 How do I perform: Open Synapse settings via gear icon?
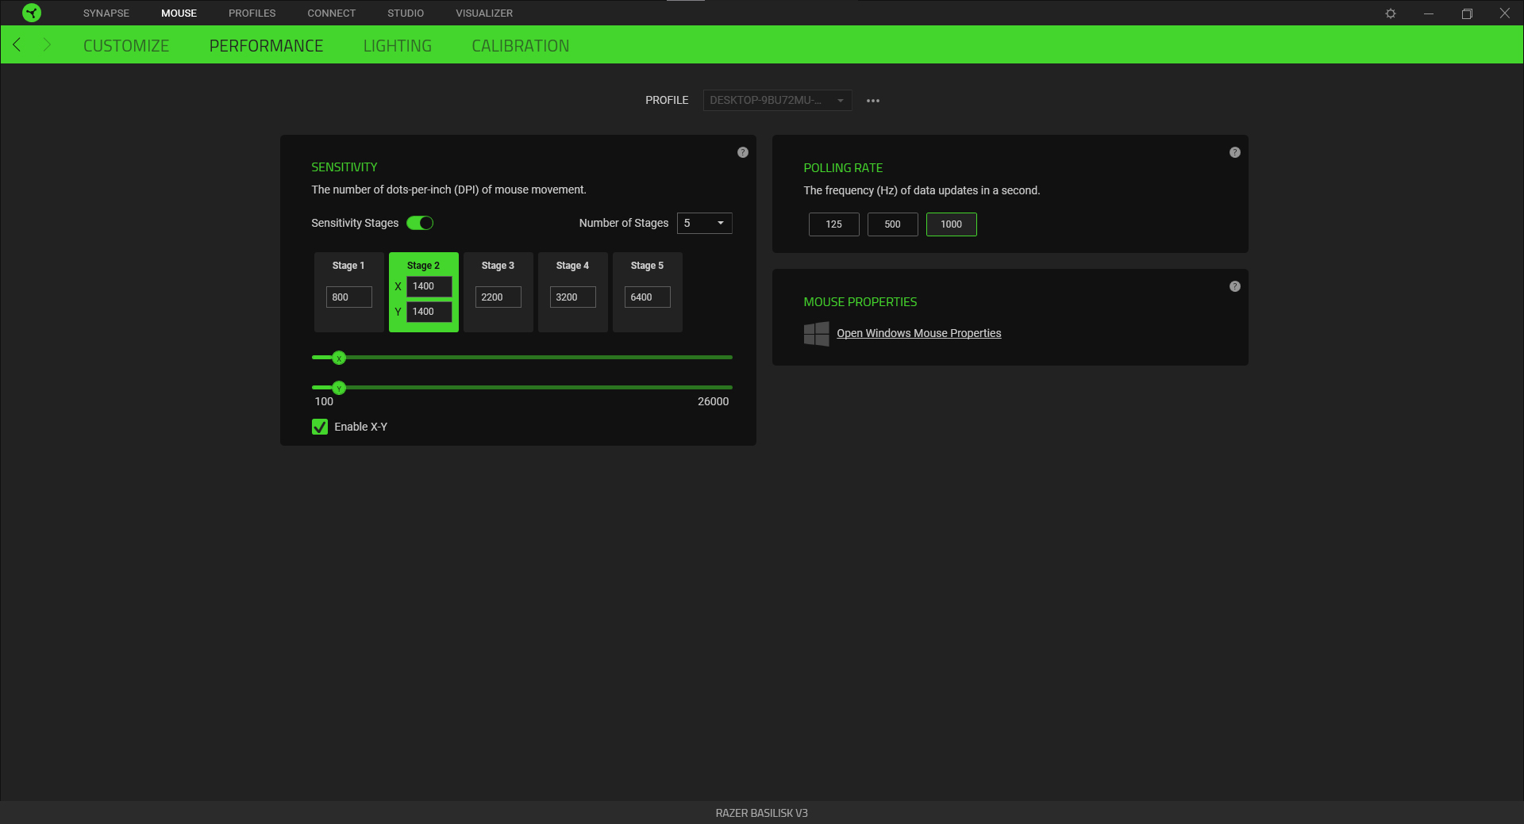[1391, 13]
